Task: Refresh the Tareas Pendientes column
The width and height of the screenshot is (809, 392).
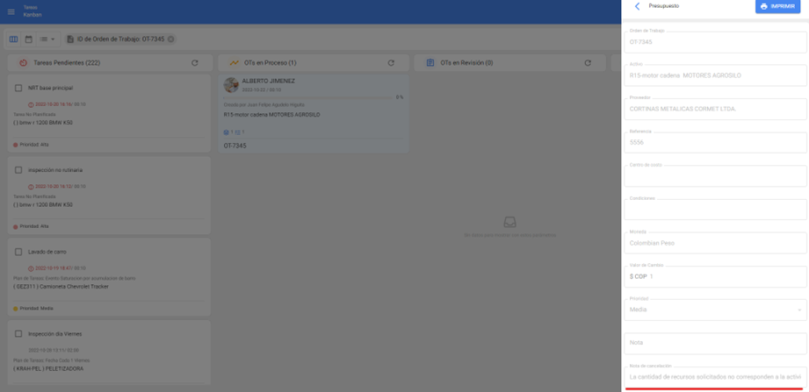Action: (x=195, y=63)
